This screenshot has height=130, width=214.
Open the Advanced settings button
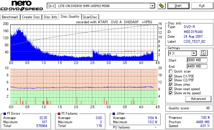[198, 99]
